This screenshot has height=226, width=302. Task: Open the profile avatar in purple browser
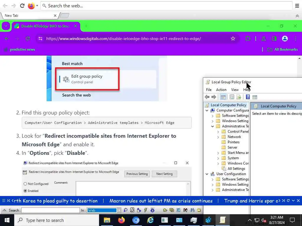(285, 39)
